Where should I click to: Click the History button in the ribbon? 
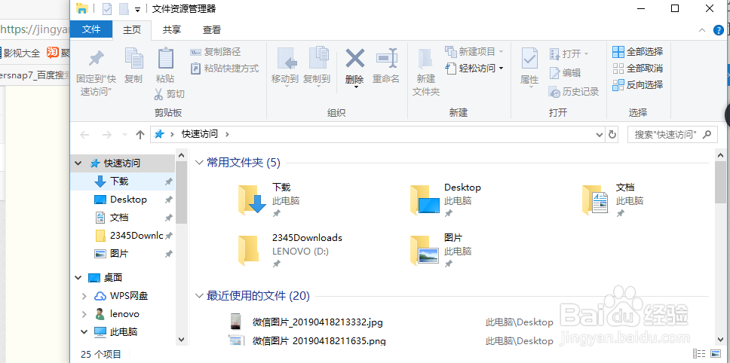coord(574,92)
